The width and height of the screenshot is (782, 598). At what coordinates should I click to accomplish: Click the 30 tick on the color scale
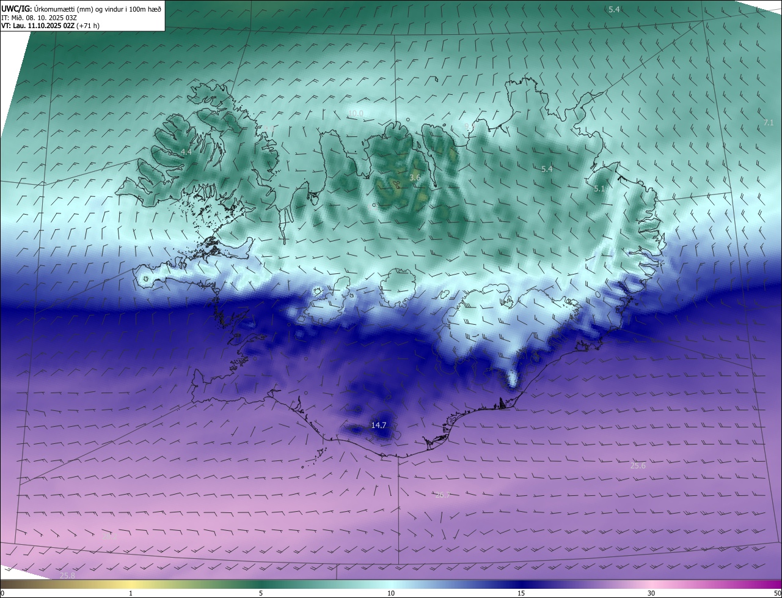coord(651,593)
